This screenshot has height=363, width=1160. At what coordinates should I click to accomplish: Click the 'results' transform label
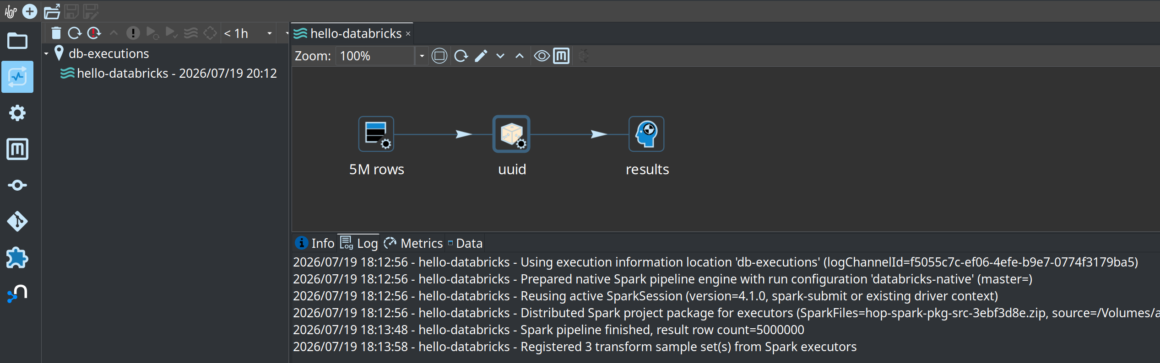tap(647, 169)
